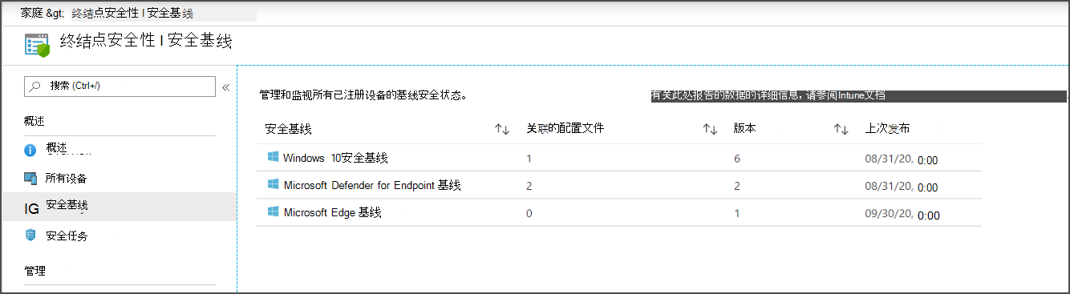Sort by 版本 column arrows

(841, 129)
